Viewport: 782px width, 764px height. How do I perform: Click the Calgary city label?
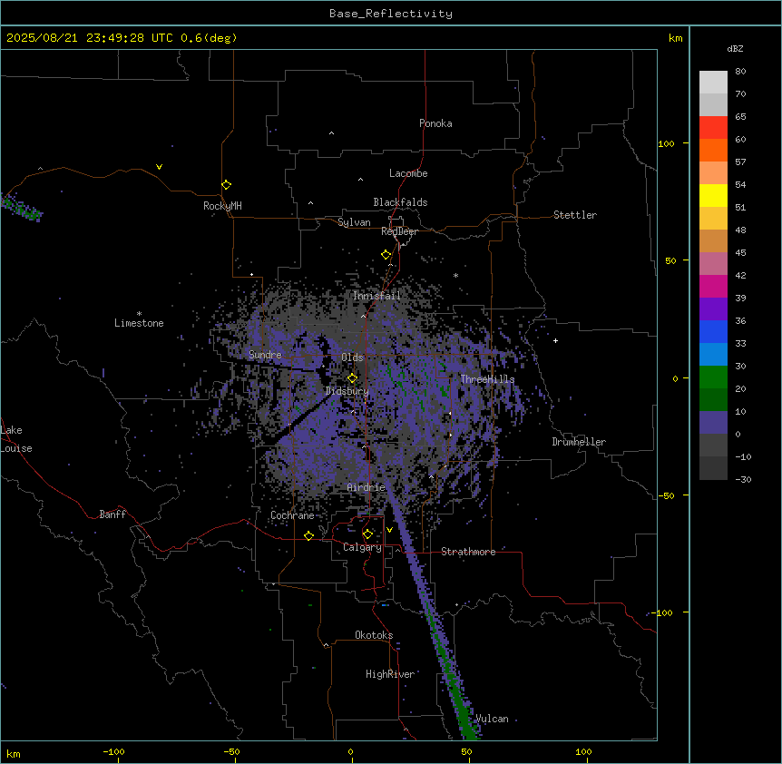[x=362, y=547]
